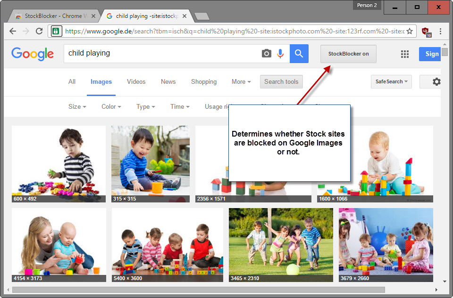Expand the SafeSearch dropdown
Image resolution: width=453 pixels, height=298 pixels.
[x=391, y=81]
